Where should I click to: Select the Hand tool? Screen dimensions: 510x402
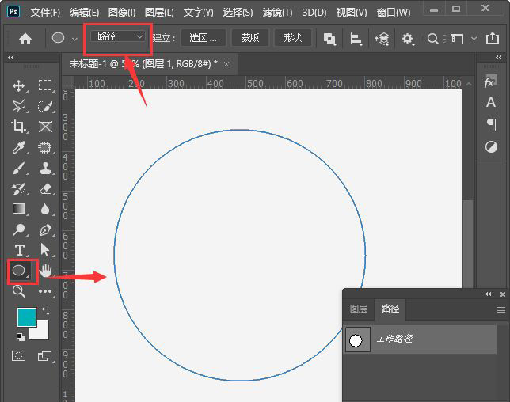[x=45, y=271]
